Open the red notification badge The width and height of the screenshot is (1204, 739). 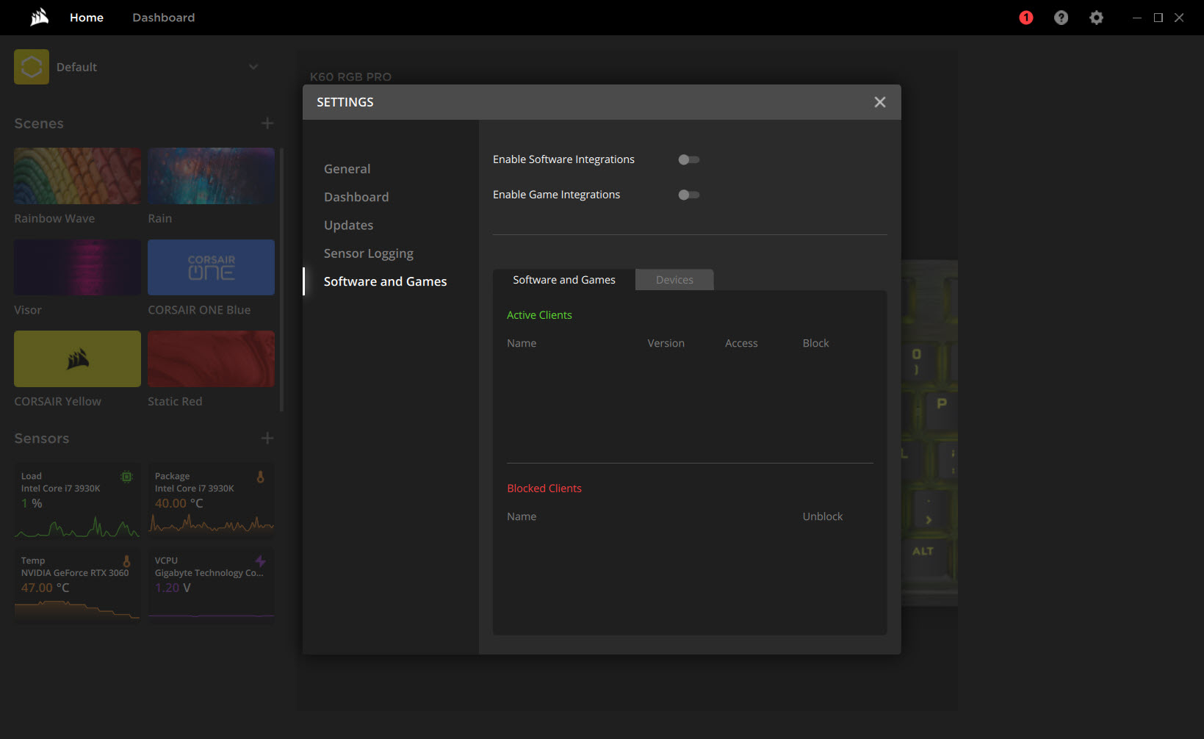[1026, 18]
